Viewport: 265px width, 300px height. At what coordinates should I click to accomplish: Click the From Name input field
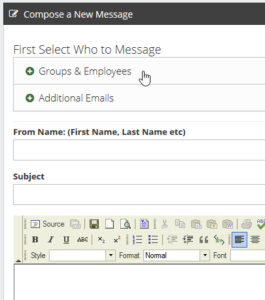click(139, 150)
